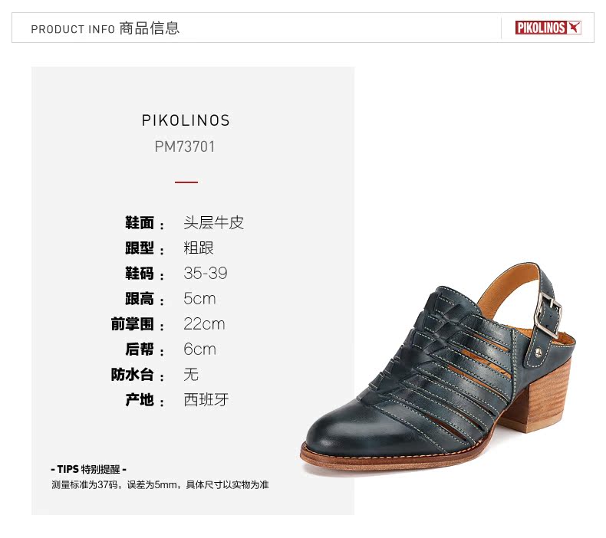Click the TIPS 特别提醒 heading
The image size is (606, 538).
[x=88, y=469]
